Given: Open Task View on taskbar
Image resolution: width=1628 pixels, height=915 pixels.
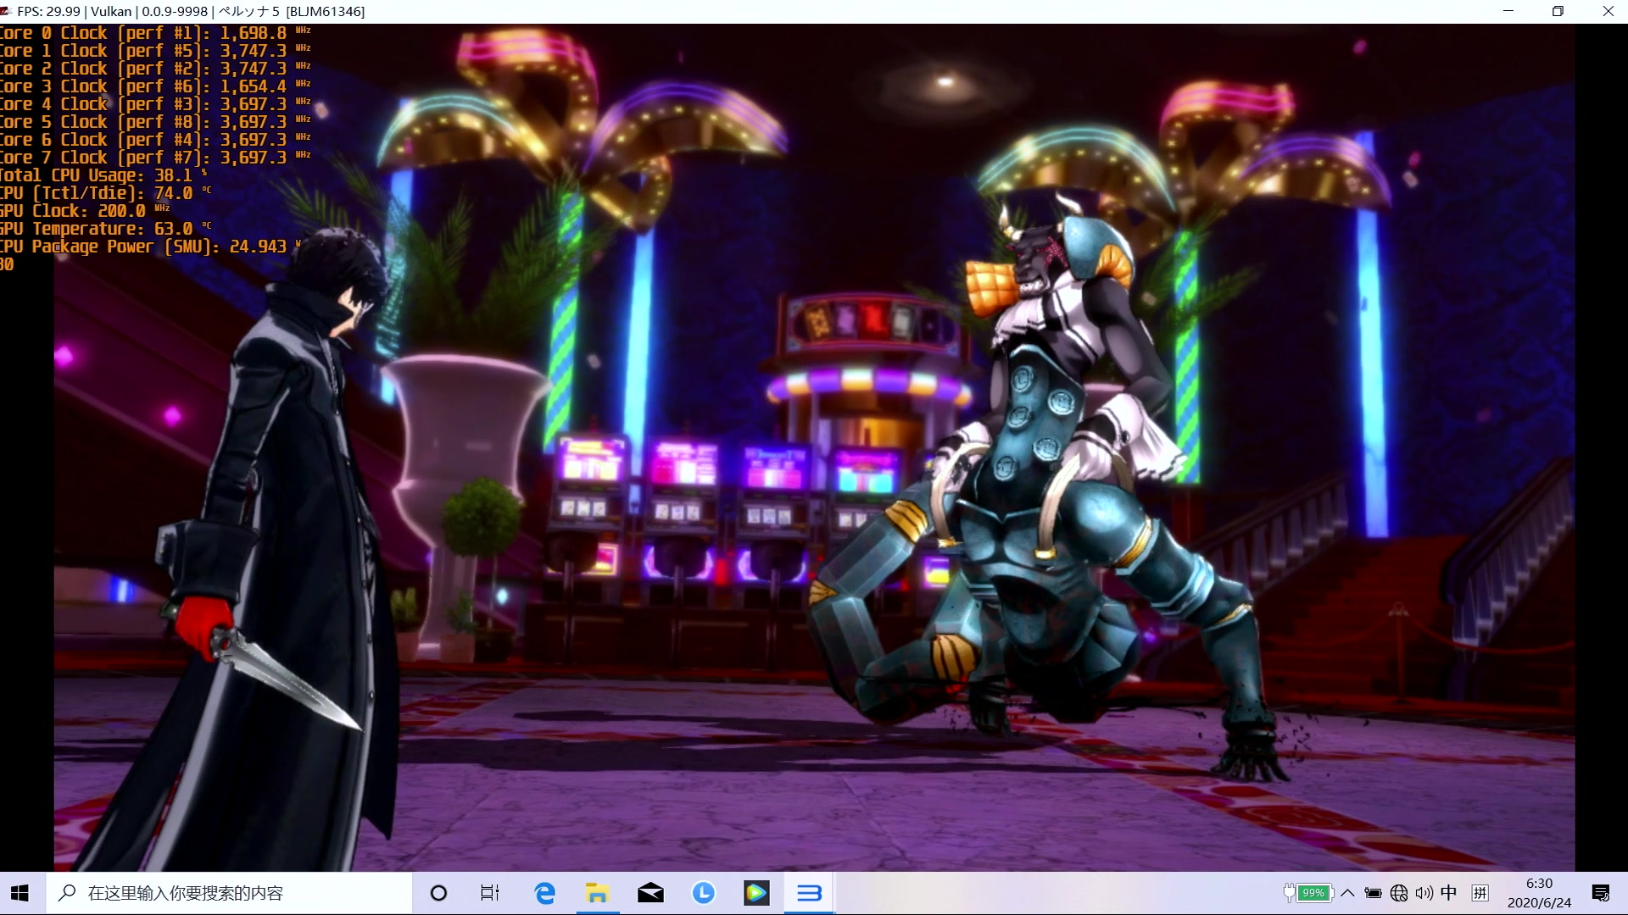Looking at the screenshot, I should [x=490, y=893].
